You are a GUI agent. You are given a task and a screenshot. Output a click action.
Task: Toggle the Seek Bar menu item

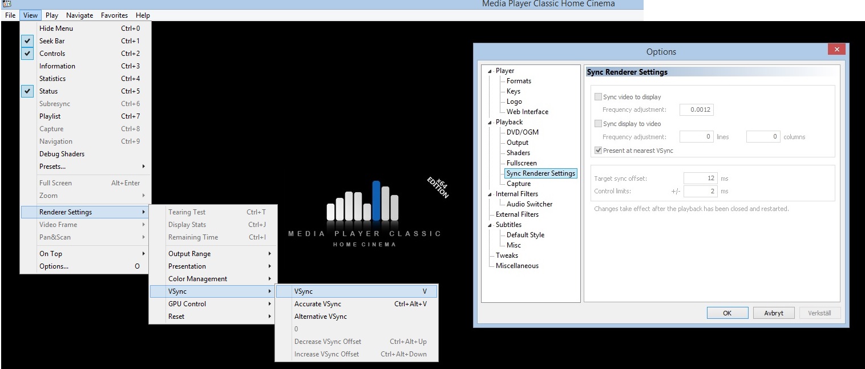[x=86, y=41]
